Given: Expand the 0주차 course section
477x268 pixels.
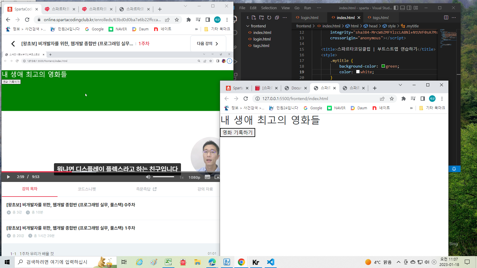Looking at the screenshot, I should click(111, 208).
